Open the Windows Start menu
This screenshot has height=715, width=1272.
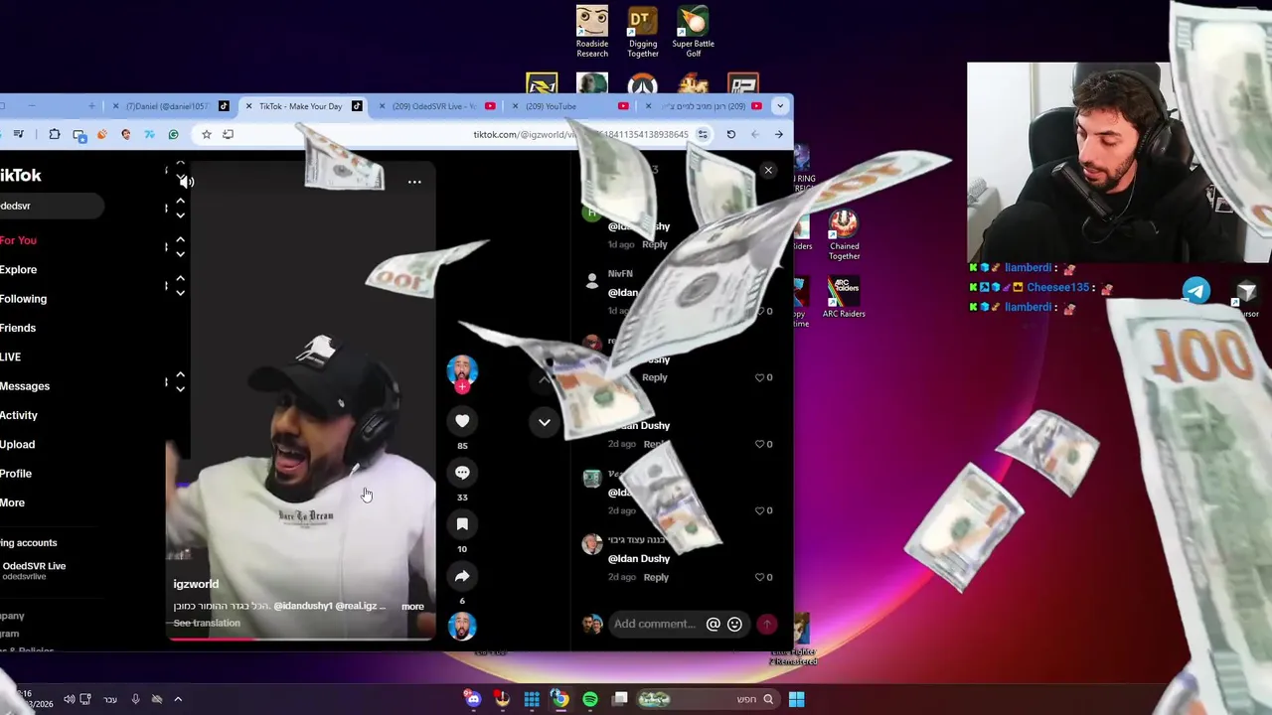[x=796, y=699]
